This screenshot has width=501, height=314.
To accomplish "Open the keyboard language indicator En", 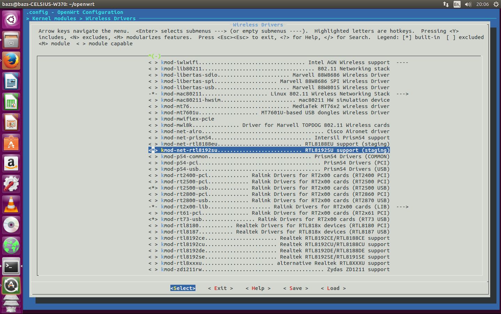I will (x=457, y=4).
